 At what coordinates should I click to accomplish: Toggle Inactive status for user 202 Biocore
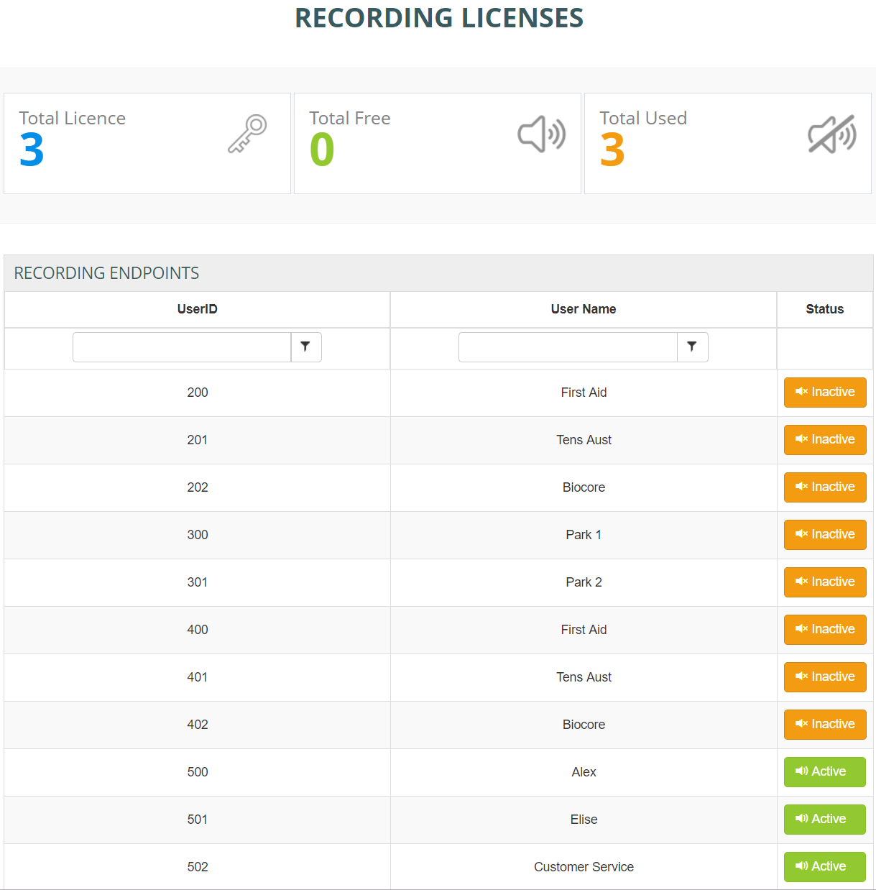click(824, 487)
